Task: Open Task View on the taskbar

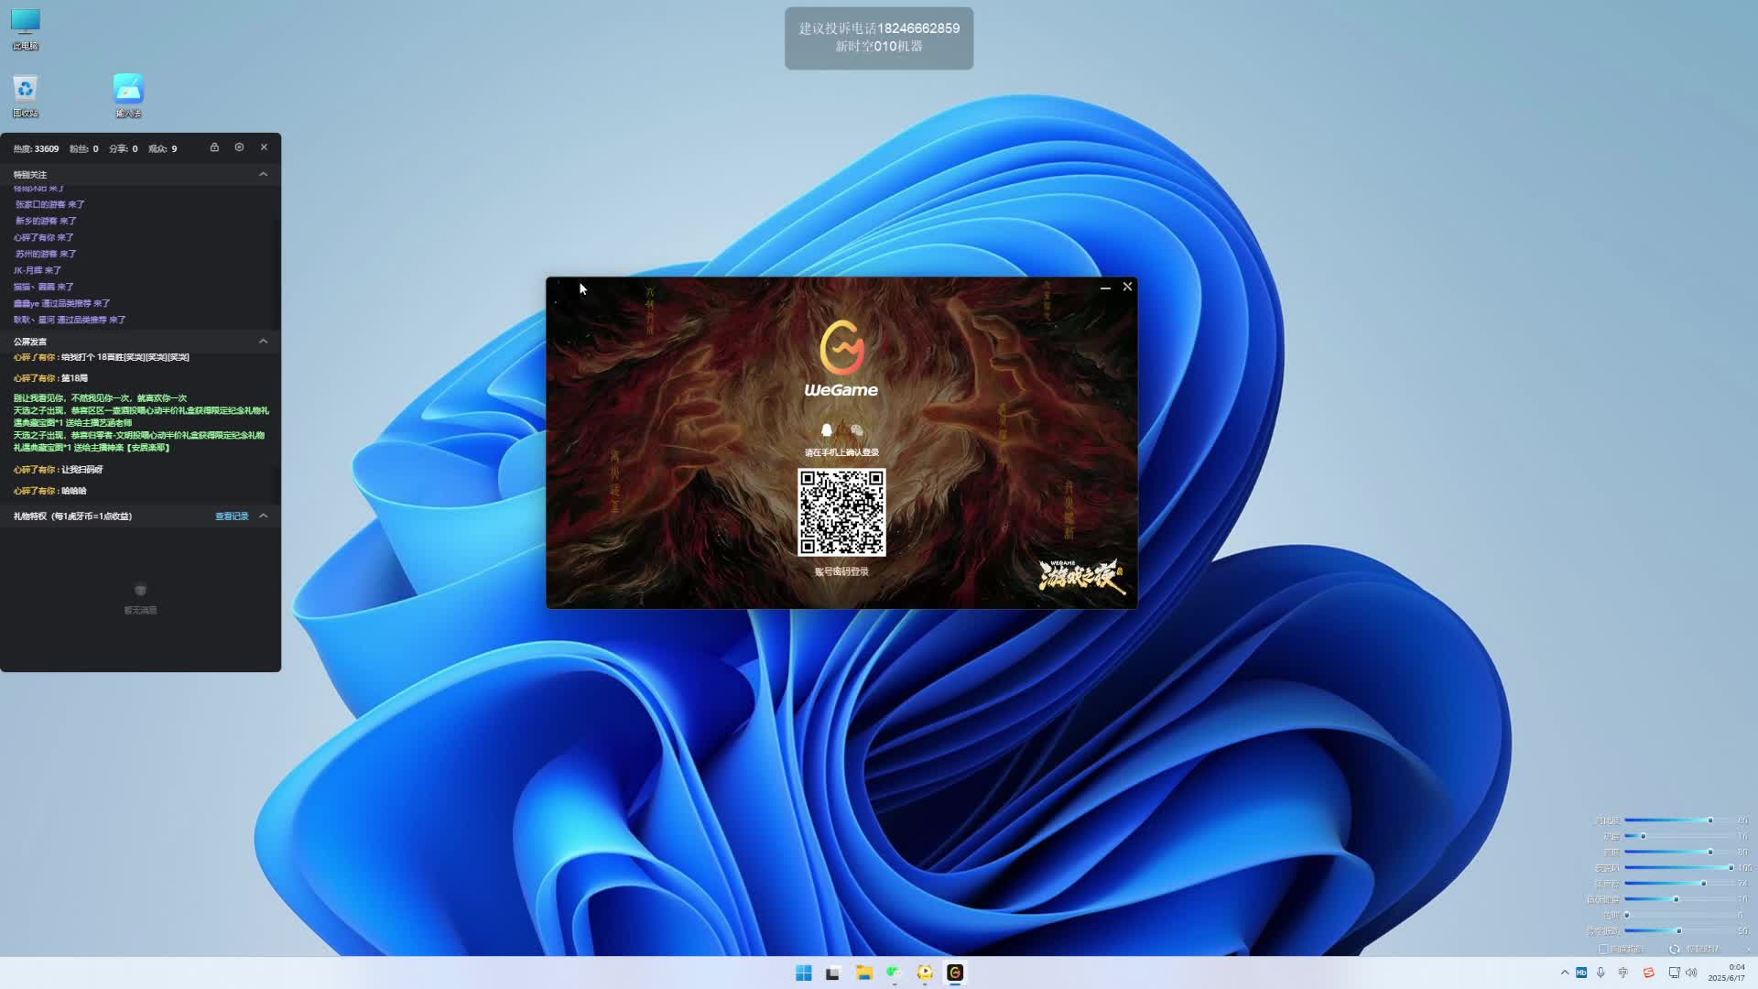Action: point(833,973)
